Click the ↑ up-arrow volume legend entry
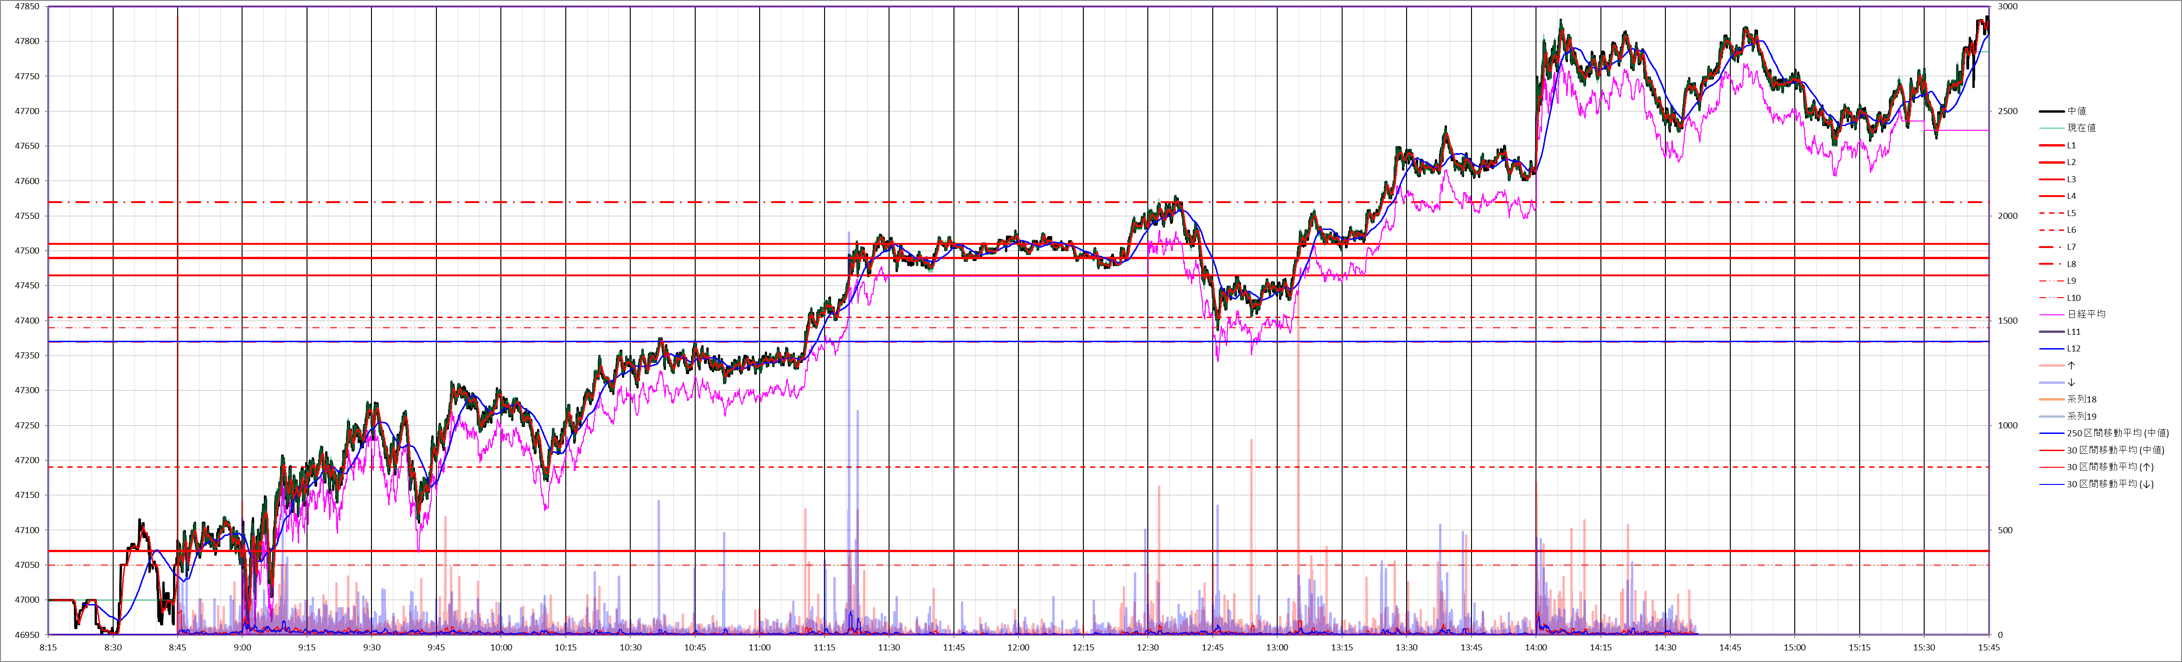2182x662 pixels. point(2071,366)
